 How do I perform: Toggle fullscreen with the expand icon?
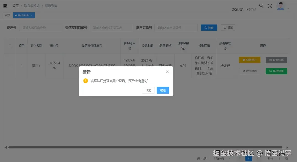point(269,5)
